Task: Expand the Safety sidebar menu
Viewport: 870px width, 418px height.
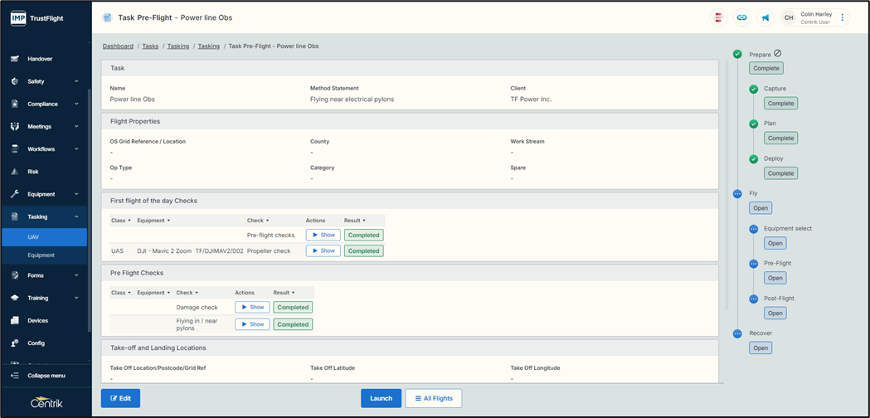Action: pyautogui.click(x=76, y=81)
